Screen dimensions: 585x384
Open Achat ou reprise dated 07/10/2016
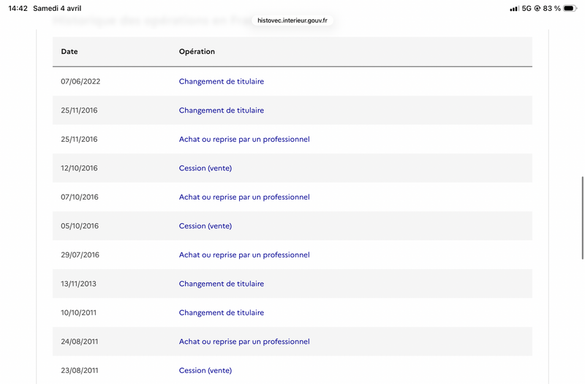[244, 197]
